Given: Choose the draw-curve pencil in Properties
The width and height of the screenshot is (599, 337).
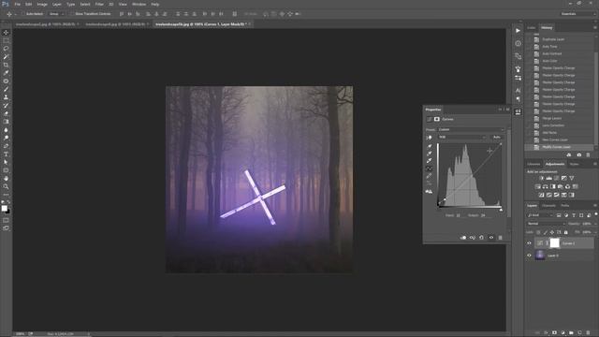Looking at the screenshot, I should (430, 176).
